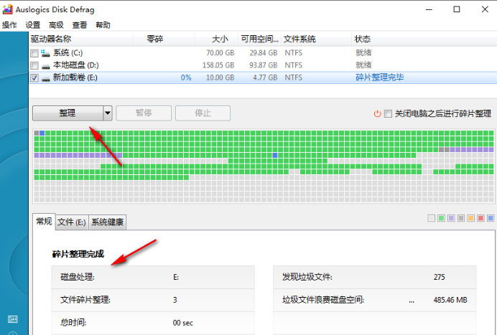The image size is (497, 335).
Task: Open the 帮助 menu
Action: [x=103, y=25]
